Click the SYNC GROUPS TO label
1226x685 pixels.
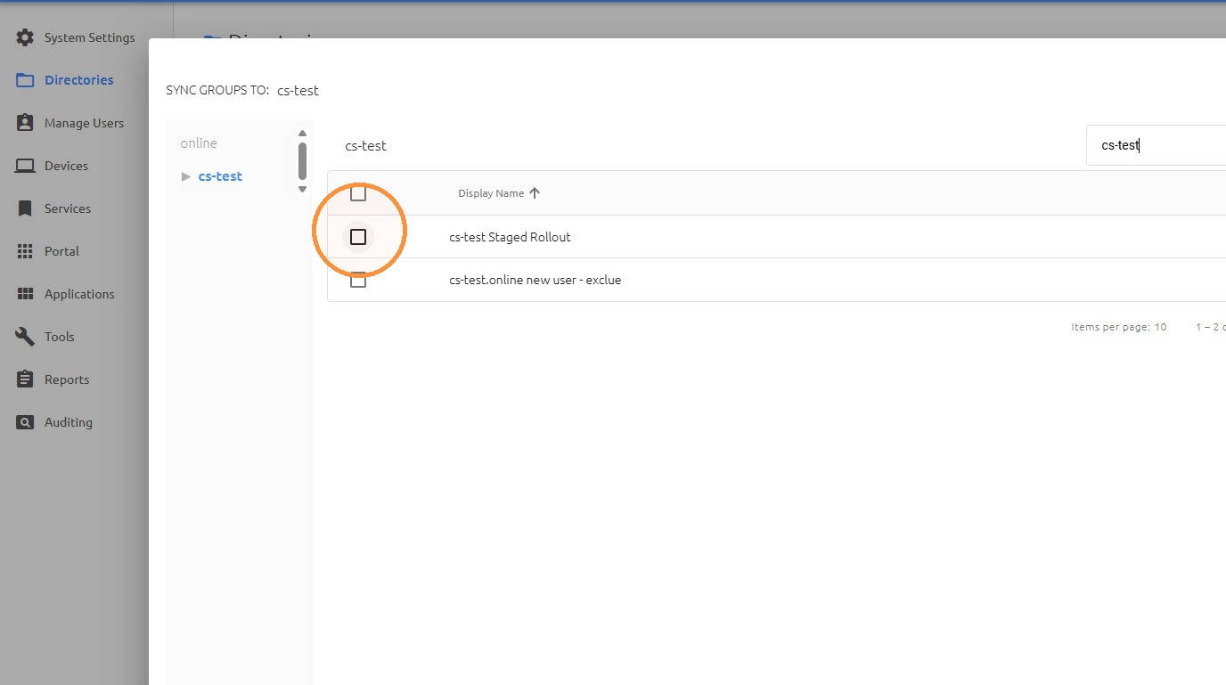217,91
